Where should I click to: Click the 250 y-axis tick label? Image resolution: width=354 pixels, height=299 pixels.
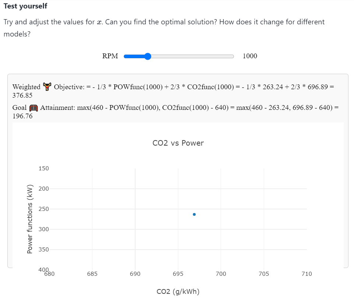[43, 209]
